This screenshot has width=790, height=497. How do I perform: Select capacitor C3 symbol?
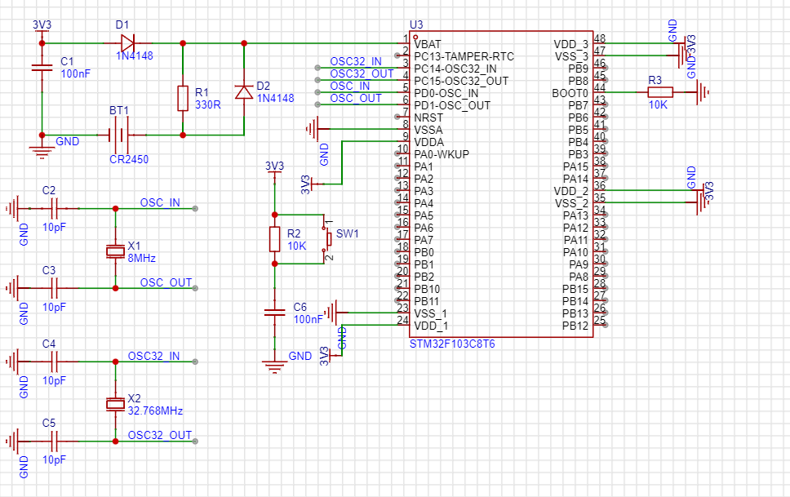(54, 288)
